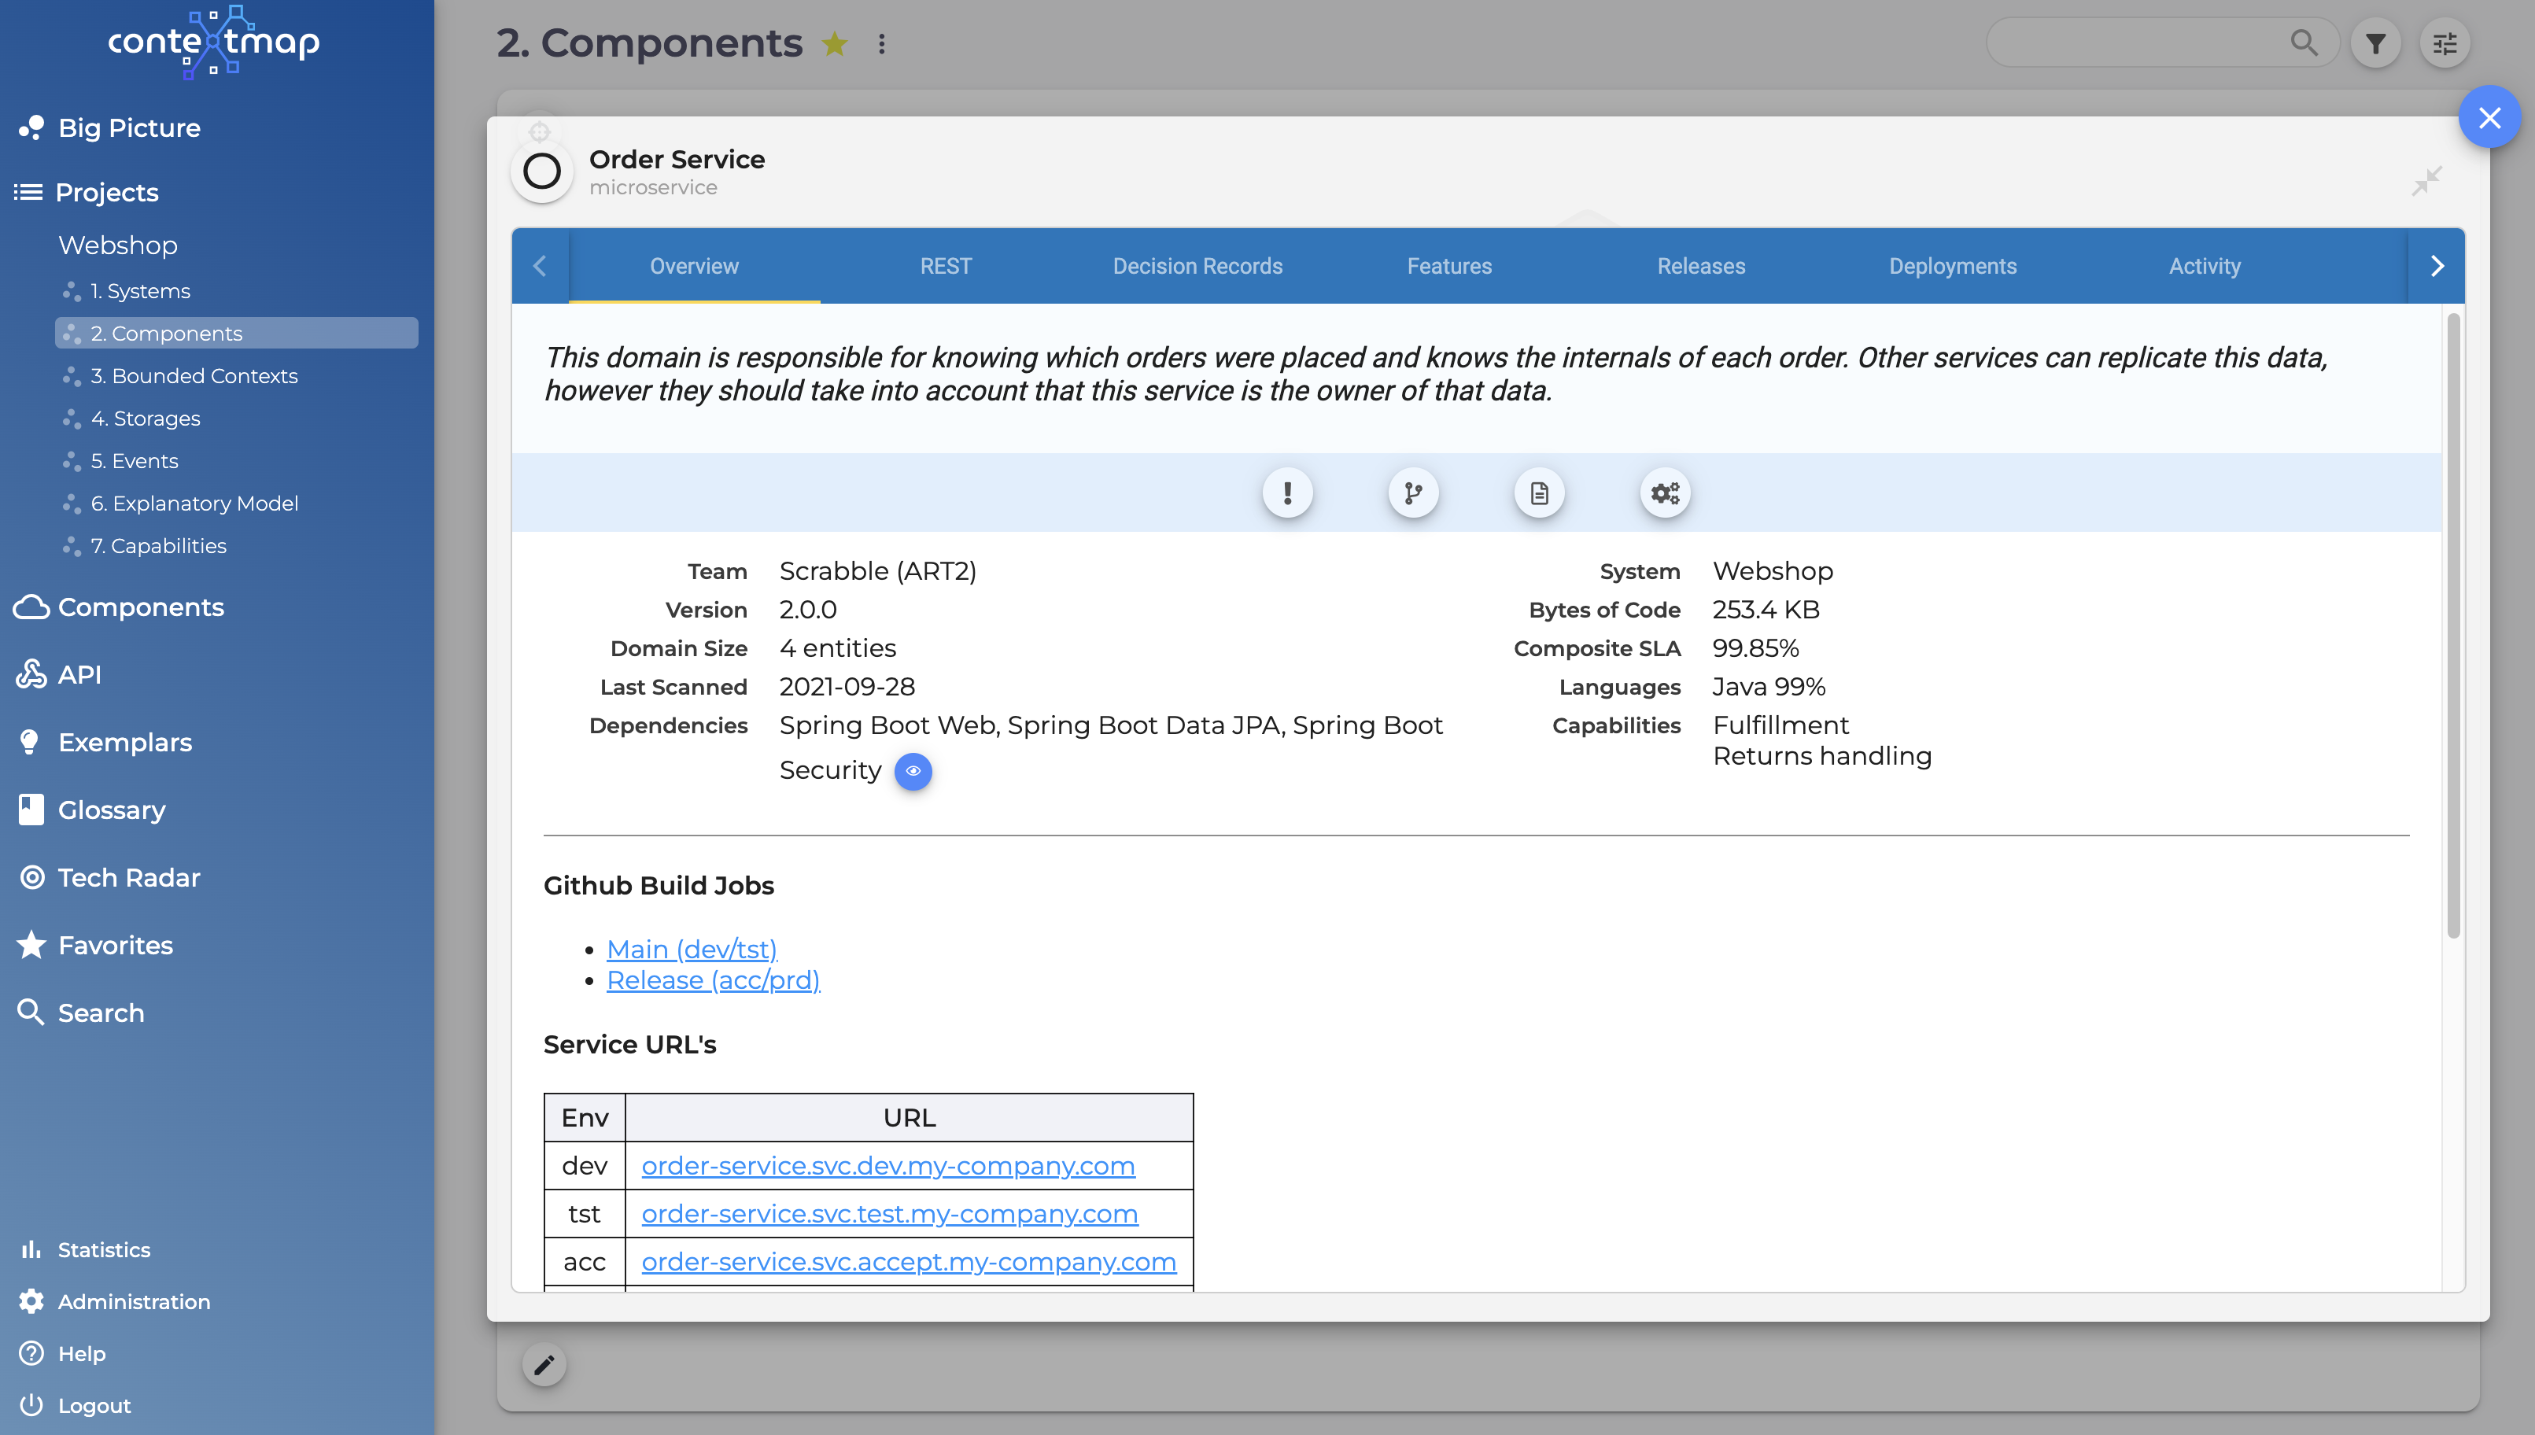
Task: Click the contextmap logo
Action: click(214, 42)
